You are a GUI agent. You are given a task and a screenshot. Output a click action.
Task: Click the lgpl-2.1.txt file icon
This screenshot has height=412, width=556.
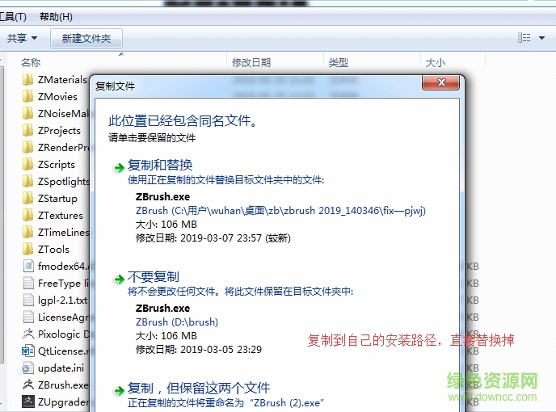click(28, 301)
